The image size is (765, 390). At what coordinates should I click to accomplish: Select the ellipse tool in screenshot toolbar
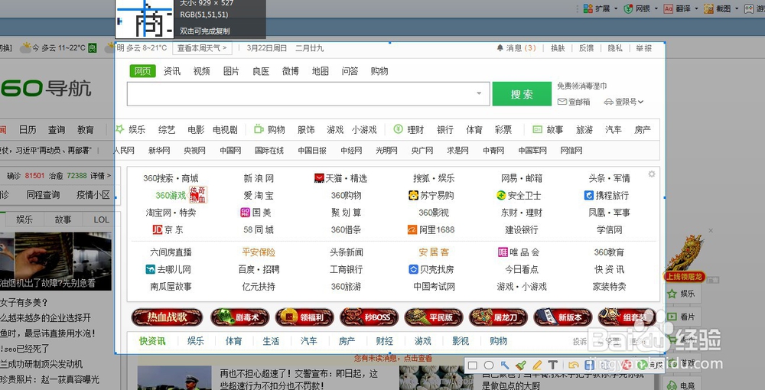[x=489, y=365]
